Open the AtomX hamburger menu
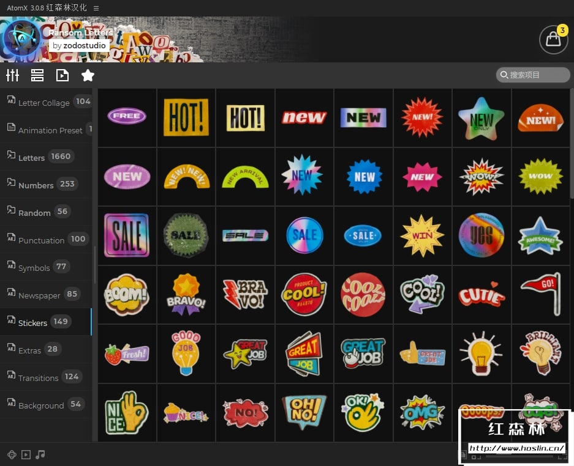 (96, 8)
